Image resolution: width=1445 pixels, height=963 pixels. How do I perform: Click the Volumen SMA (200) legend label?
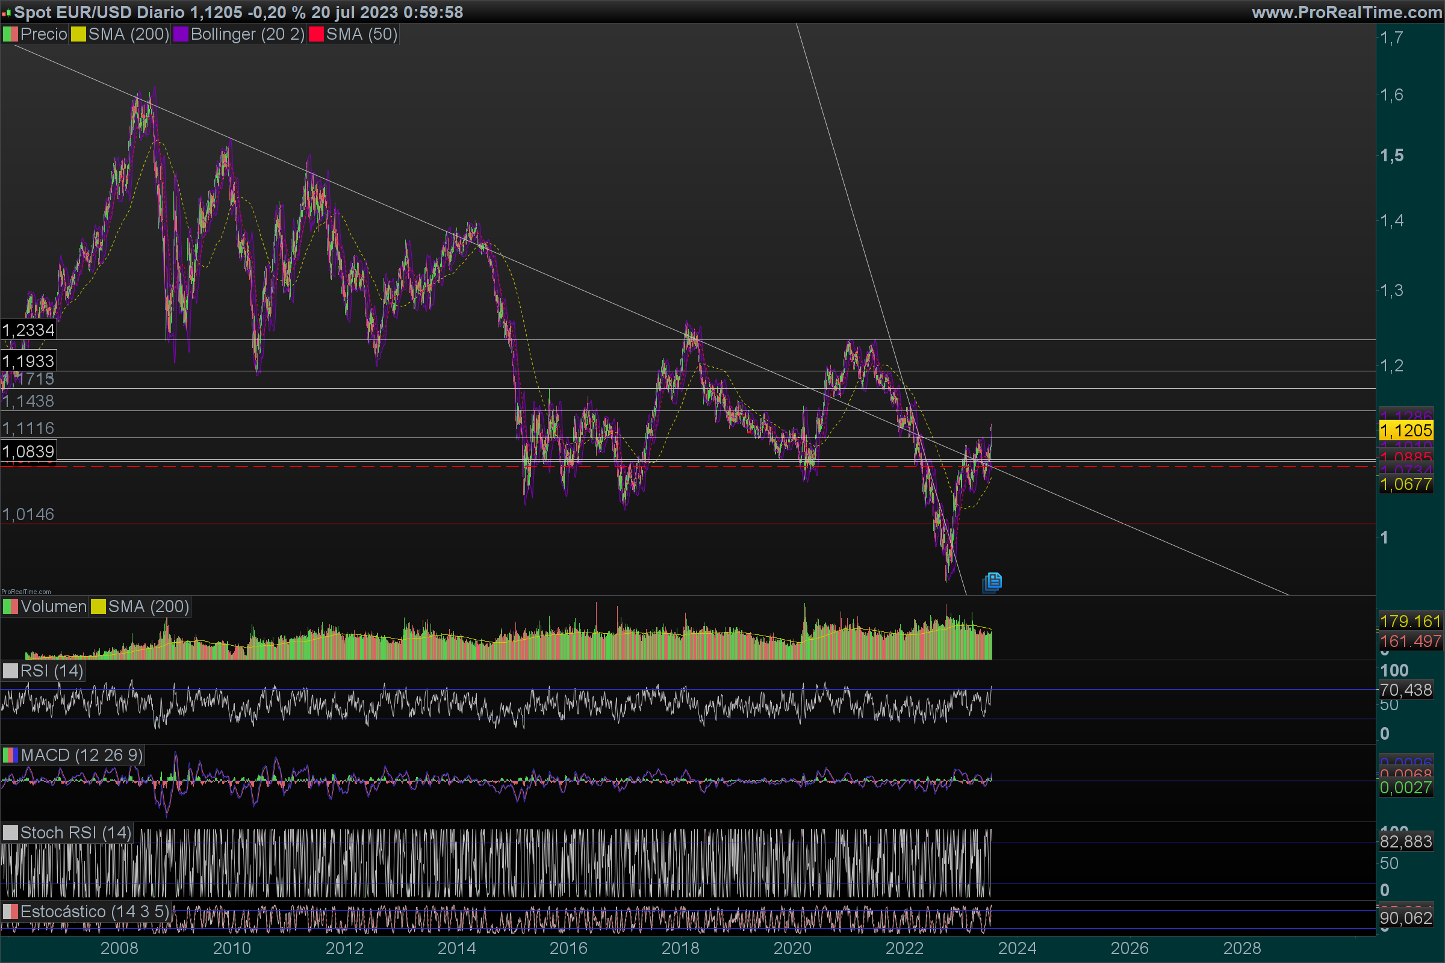click(148, 607)
